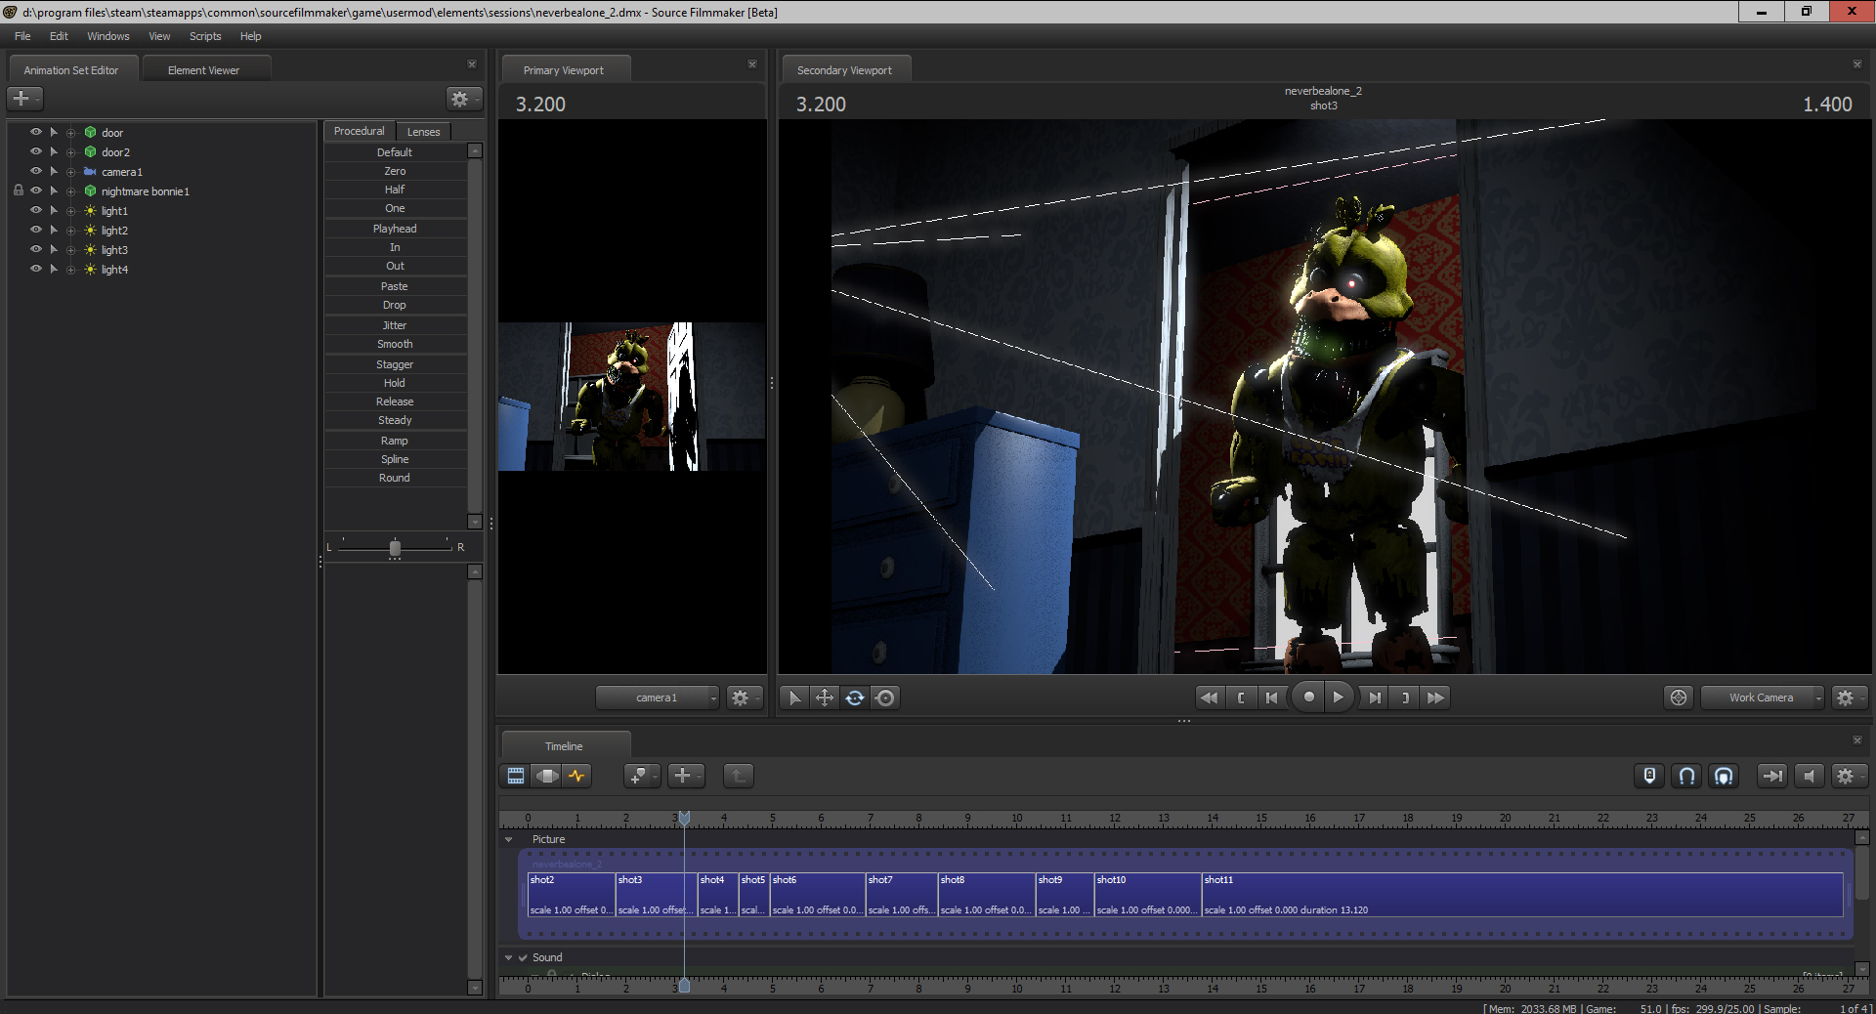Open the camera1 camera dropdown
Viewport: 1876px width, 1014px height.
pos(658,697)
